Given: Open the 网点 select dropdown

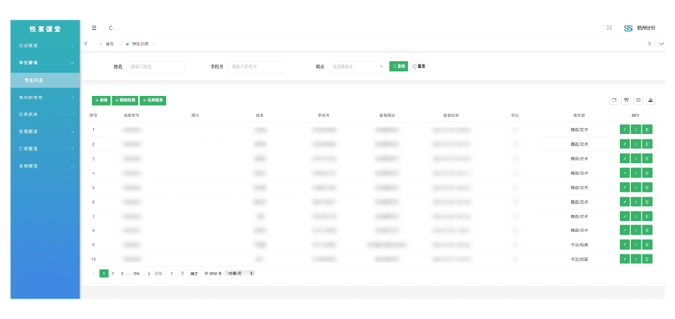Looking at the screenshot, I should click(x=358, y=67).
